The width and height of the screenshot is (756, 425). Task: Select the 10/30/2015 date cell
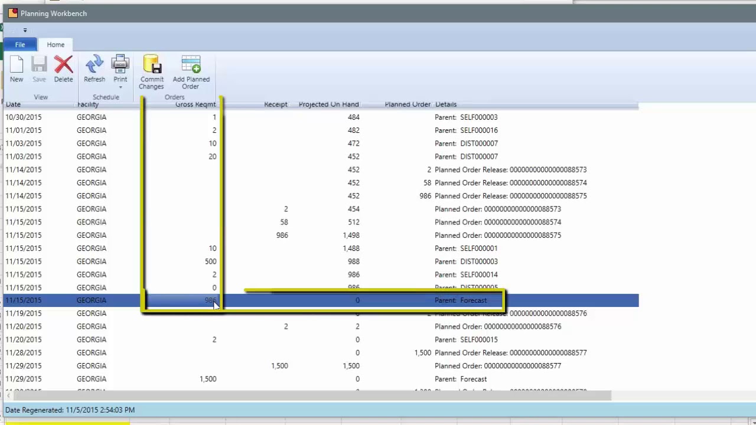click(x=24, y=117)
